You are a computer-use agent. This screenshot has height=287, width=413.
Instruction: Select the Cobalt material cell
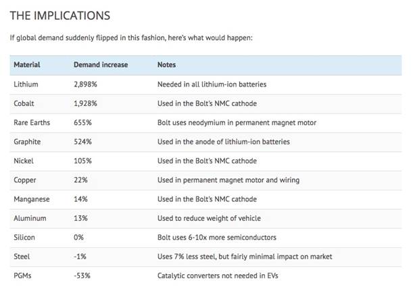pyautogui.click(x=24, y=103)
